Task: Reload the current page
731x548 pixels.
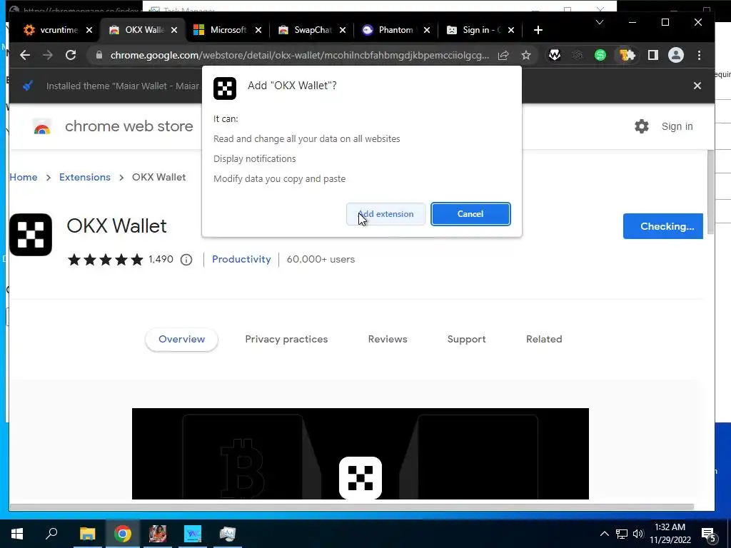Action: 71,55
